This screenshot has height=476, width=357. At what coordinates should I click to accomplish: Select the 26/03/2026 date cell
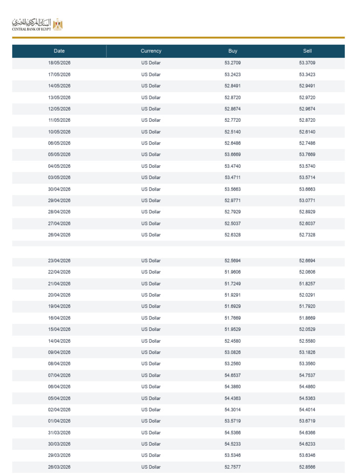(59, 467)
